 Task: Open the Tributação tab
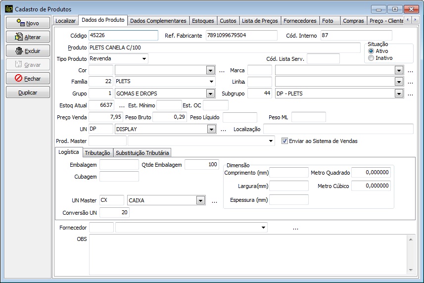click(x=97, y=153)
